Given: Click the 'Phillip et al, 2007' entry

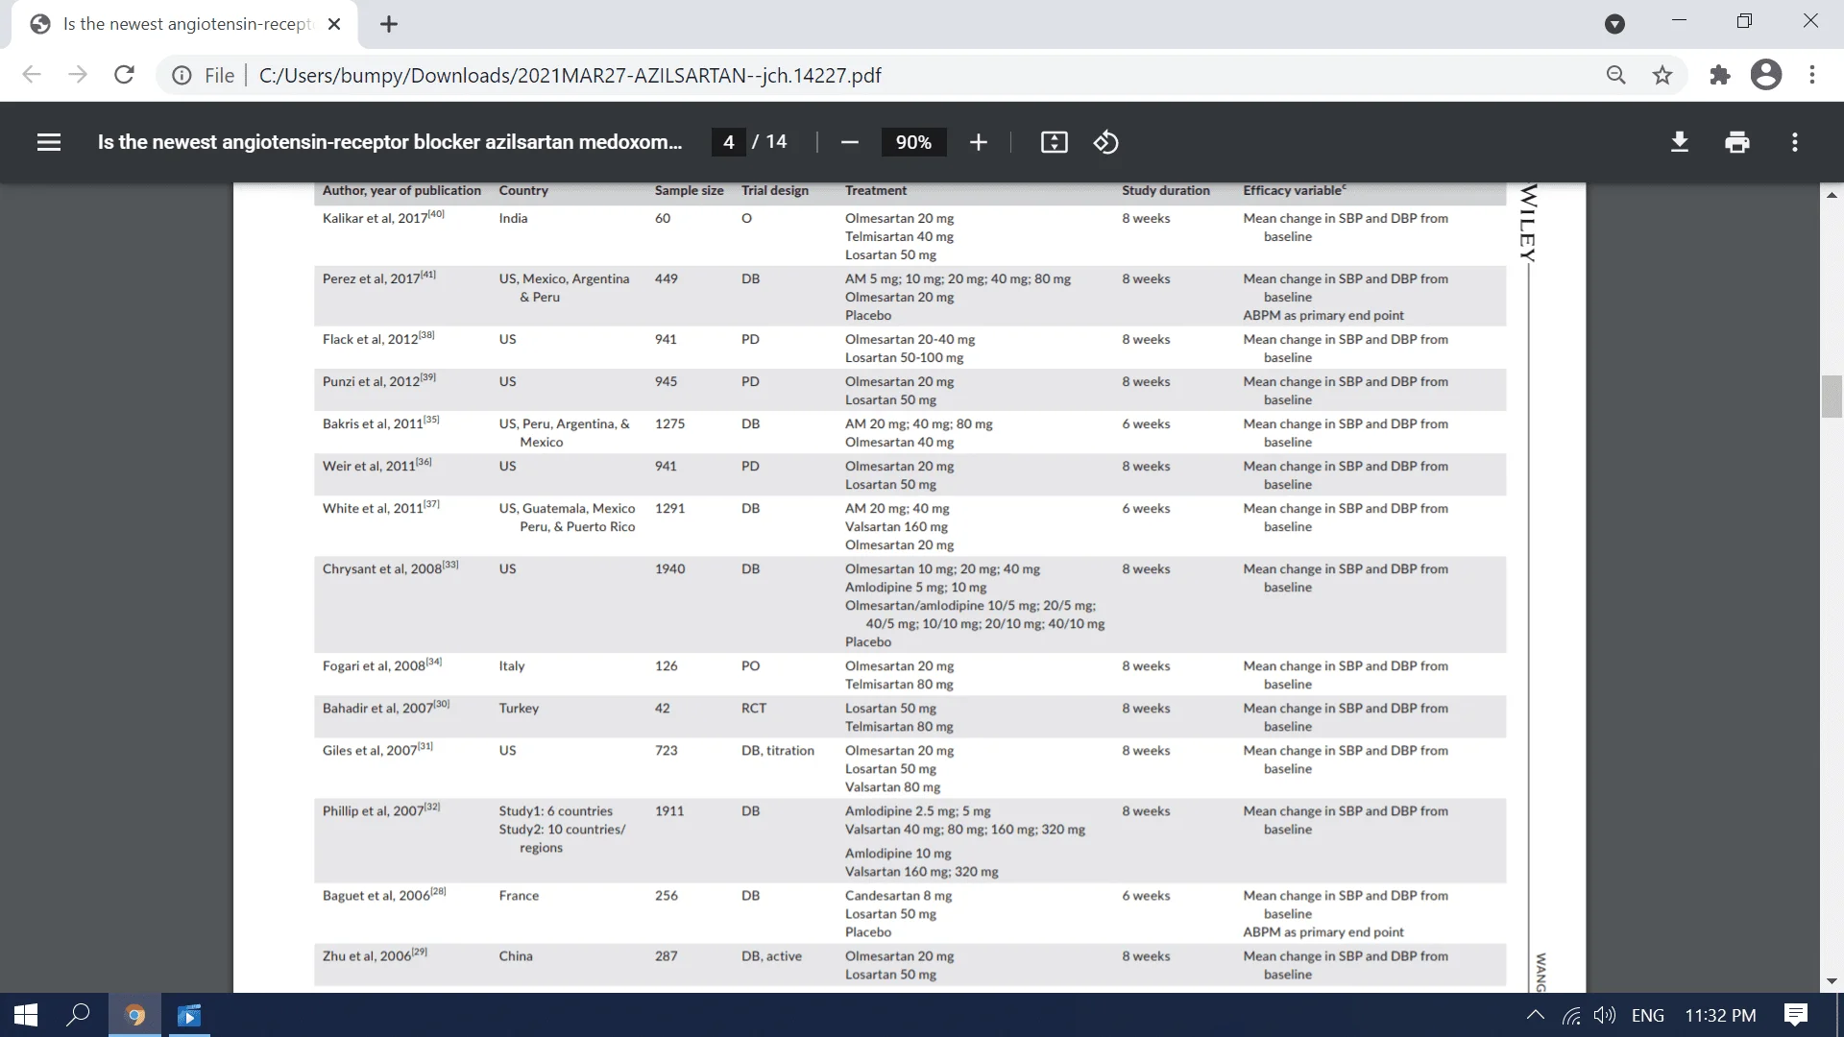Looking at the screenshot, I should click(x=380, y=809).
